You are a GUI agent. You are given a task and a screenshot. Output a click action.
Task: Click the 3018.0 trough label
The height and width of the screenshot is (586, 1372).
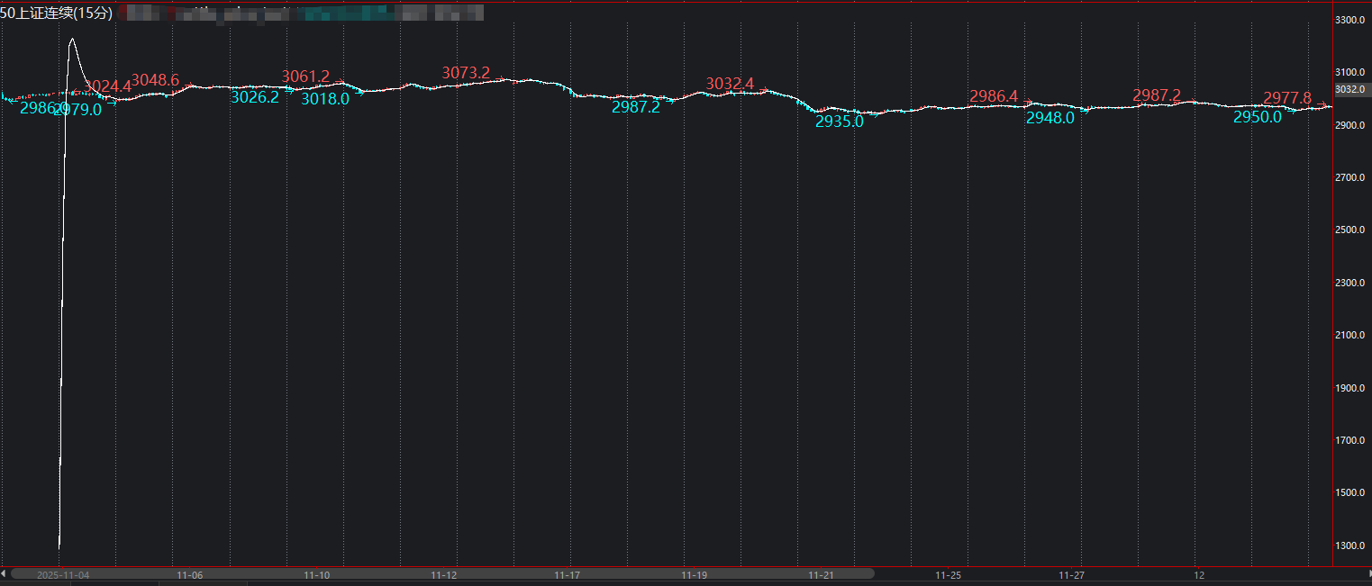[x=324, y=99]
